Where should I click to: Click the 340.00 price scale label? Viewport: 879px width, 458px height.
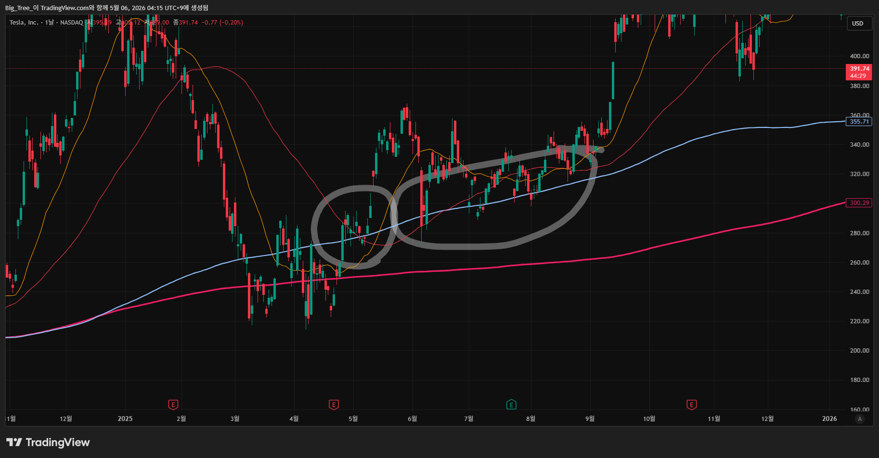(x=860, y=145)
